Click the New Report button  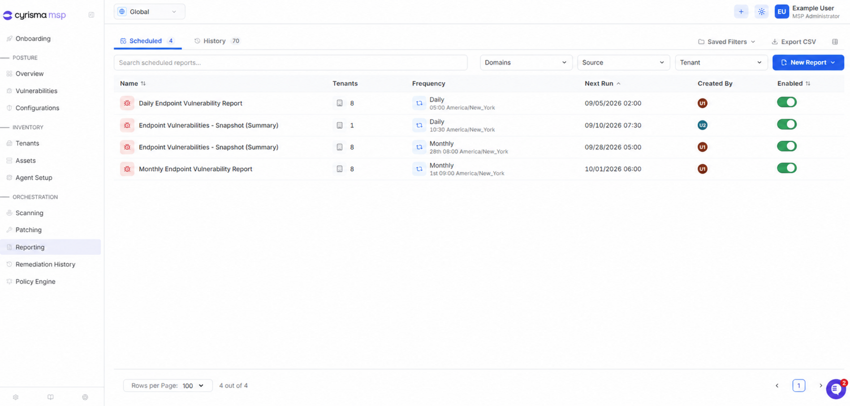[x=808, y=63]
